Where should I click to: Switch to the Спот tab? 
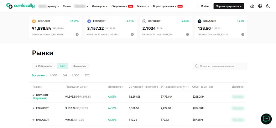point(62,66)
